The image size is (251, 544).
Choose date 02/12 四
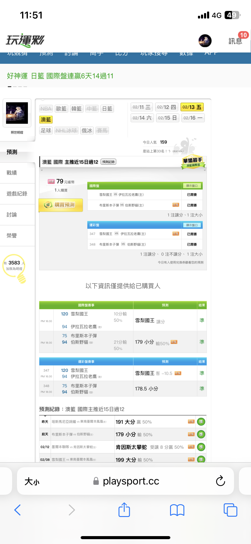pyautogui.click(x=167, y=107)
